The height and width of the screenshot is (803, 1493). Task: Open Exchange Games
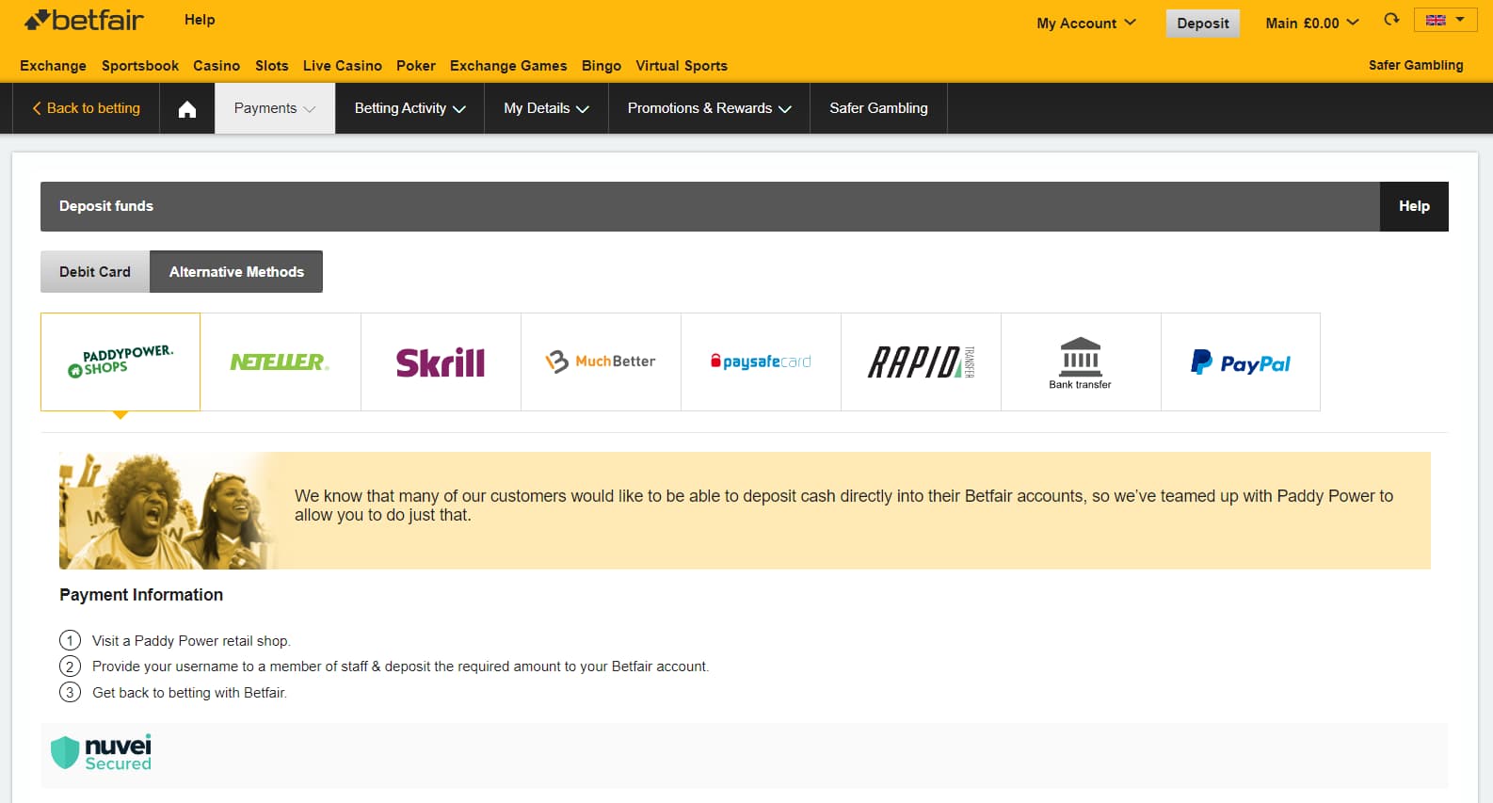point(508,66)
